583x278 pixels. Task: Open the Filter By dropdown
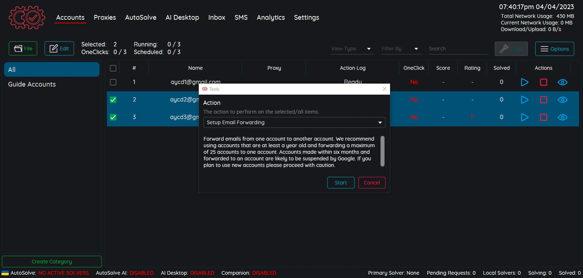tap(400, 49)
